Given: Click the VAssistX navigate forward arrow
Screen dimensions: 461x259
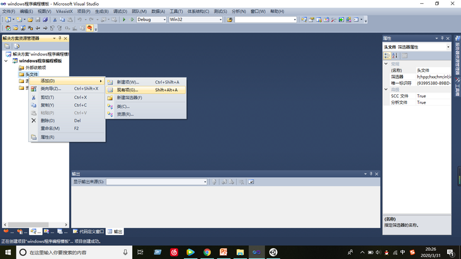Looking at the screenshot, I should (45, 28).
